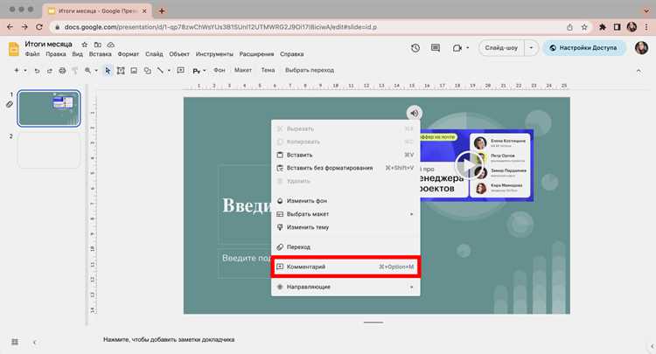The image size is (656, 354).
Task: Click the audio speaker icon on slide
Action: click(415, 114)
